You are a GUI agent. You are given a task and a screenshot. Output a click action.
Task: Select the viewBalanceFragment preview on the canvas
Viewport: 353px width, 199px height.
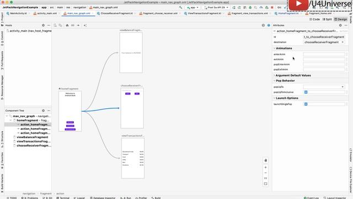coord(131,53)
